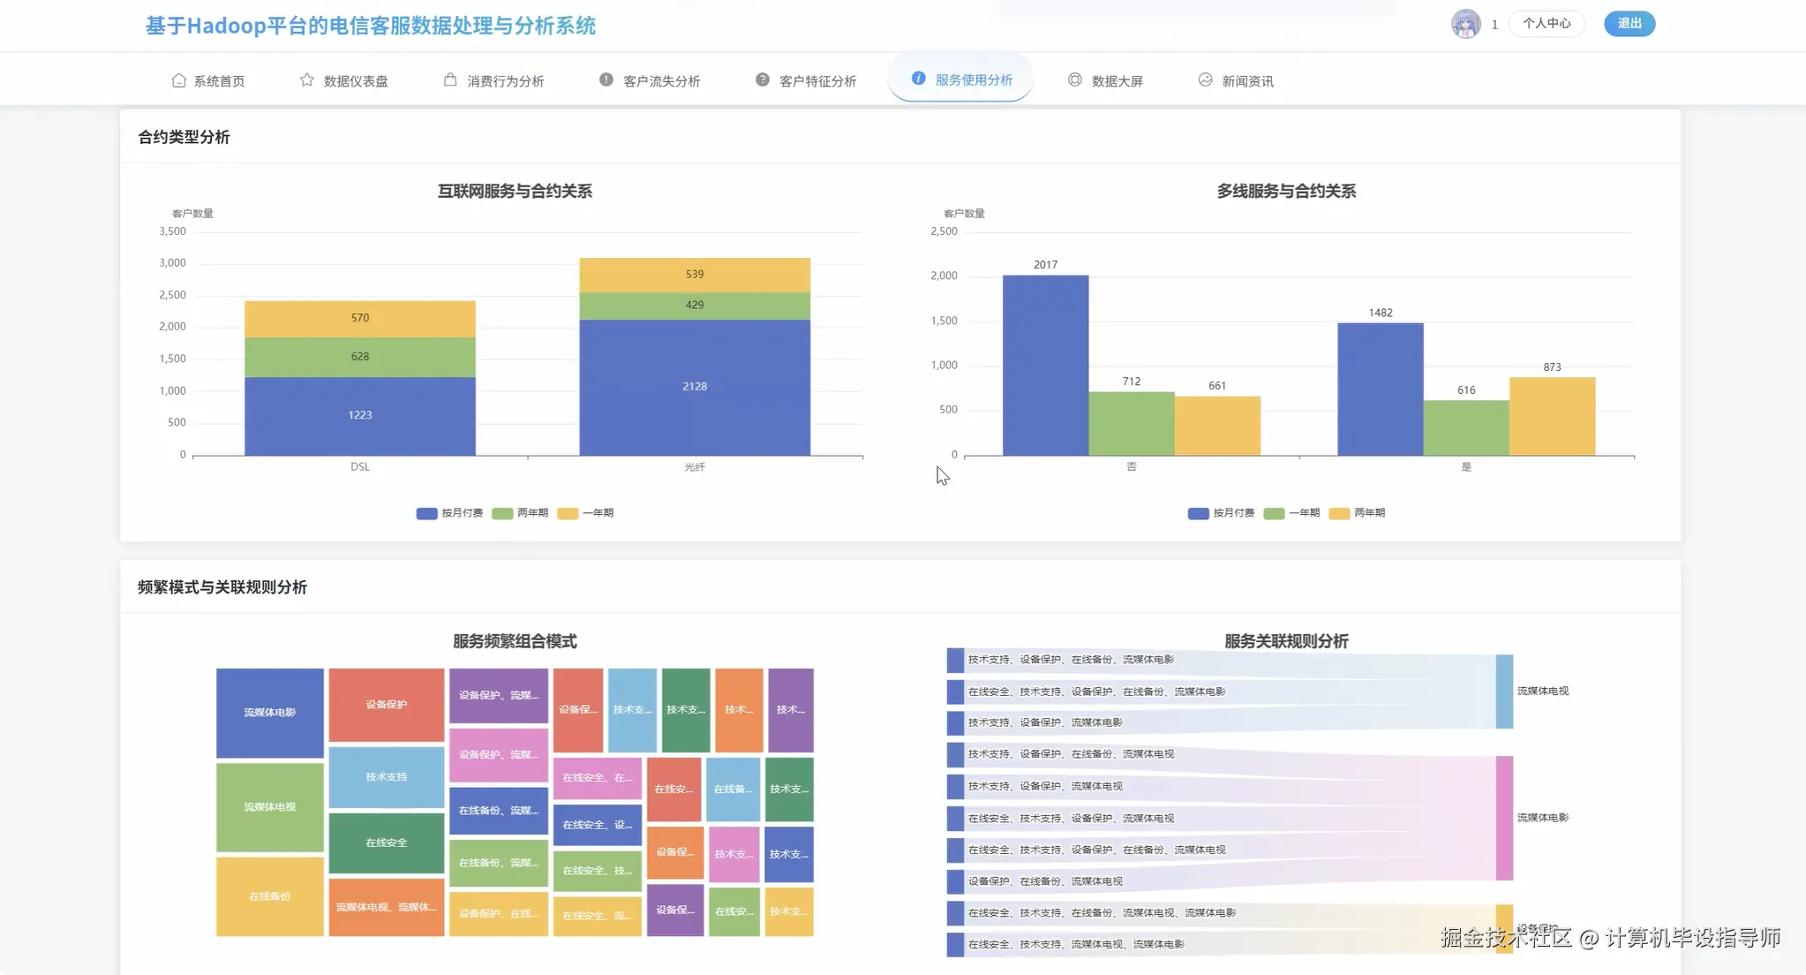Viewport: 1806px width, 975px height.
Task: Toggle 两年期 legend in internet service chart
Action: pos(520,513)
